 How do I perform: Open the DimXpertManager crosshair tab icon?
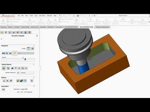[x=14, y=33]
